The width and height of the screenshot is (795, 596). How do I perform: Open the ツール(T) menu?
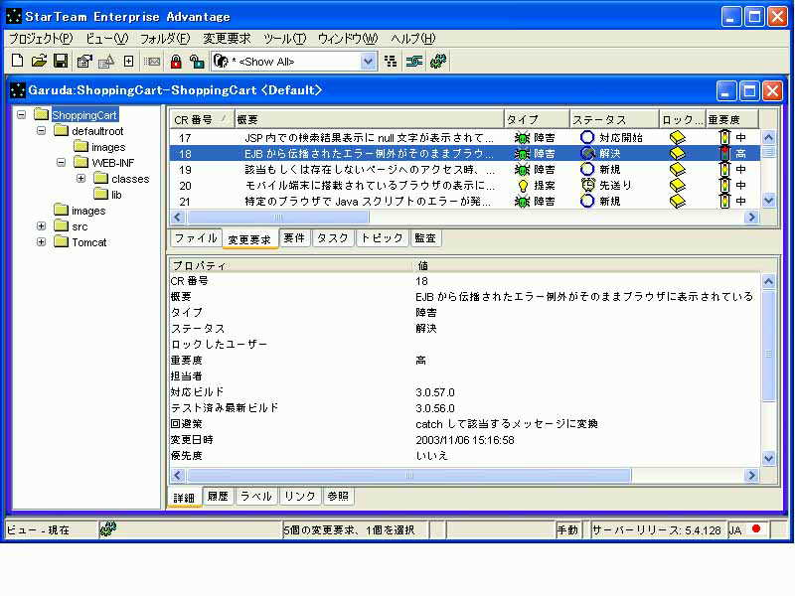point(285,38)
